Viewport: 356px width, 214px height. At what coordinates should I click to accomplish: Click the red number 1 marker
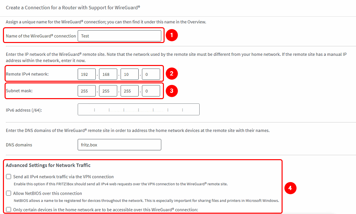click(171, 36)
